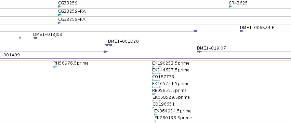Viewport: 291px width, 123px height.
Task: Click the DME1-013J08 label text
Action: [x=48, y=35]
